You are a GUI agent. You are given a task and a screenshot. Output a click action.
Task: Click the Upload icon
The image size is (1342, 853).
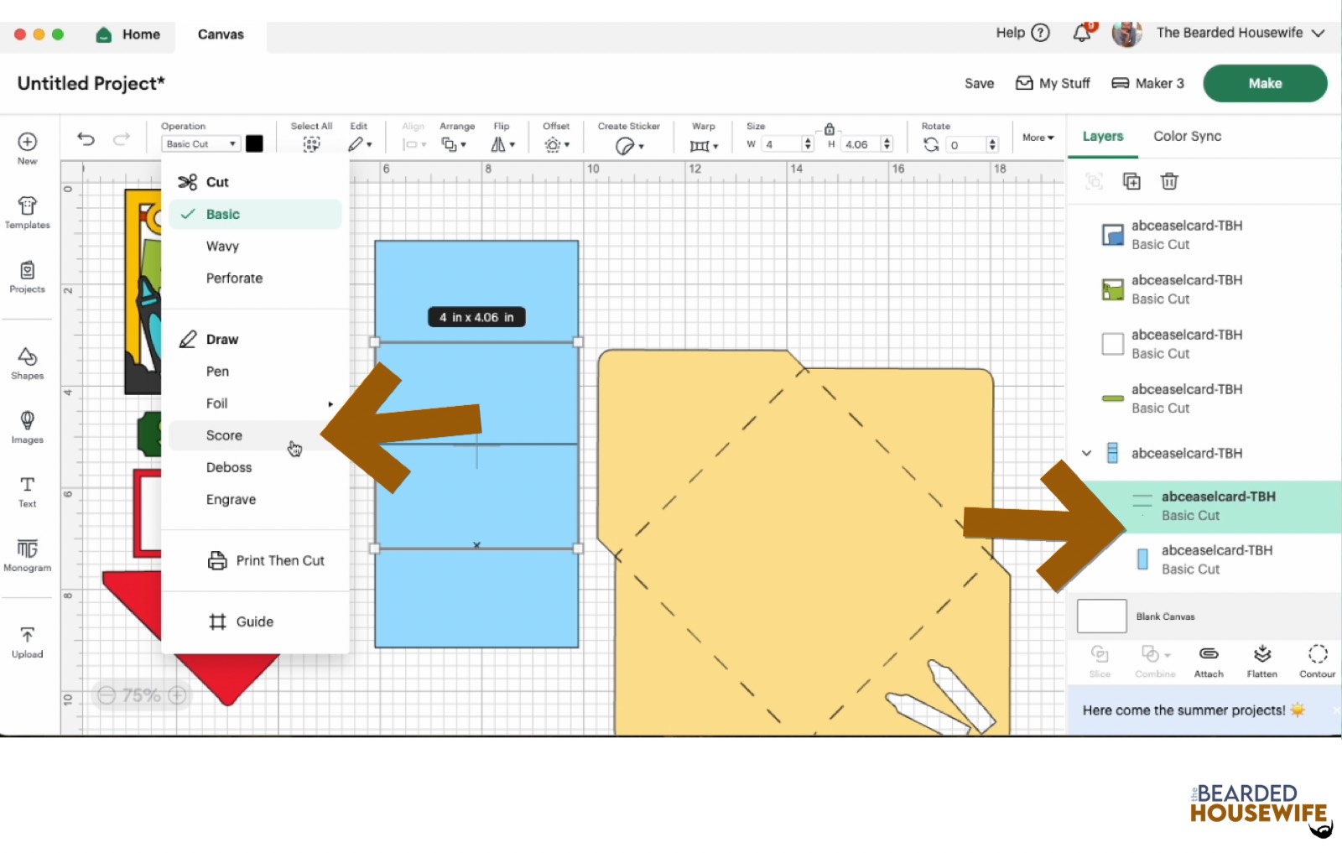click(27, 642)
